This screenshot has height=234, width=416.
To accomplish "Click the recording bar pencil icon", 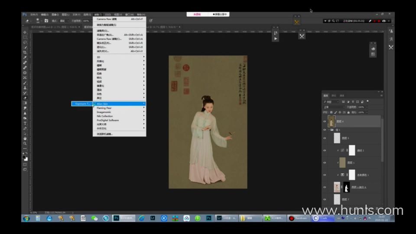I will pyautogui.click(x=370, y=21).
